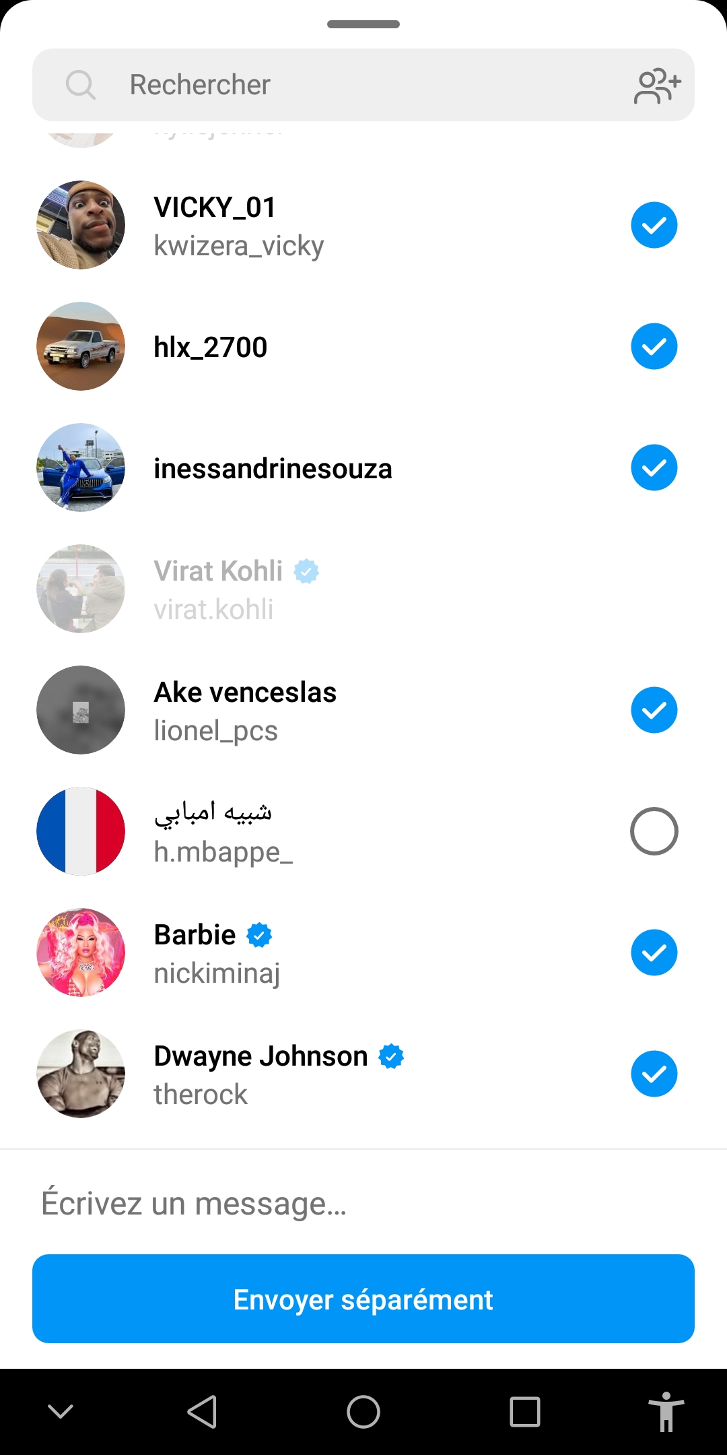
Task: Deselect VICKY_01 checkmark
Action: pyautogui.click(x=654, y=225)
